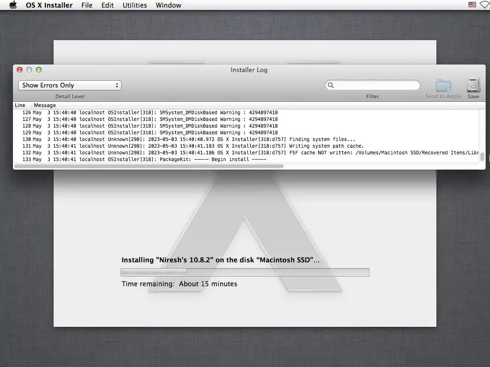This screenshot has height=367, width=490.
Task: Select log line 127 in the log
Action: (246, 119)
